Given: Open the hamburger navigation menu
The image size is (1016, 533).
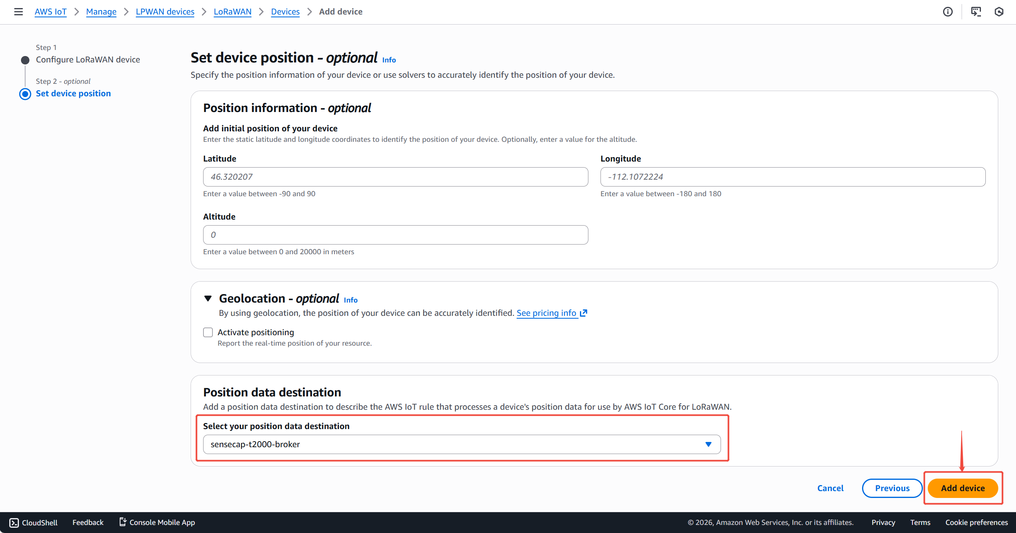Looking at the screenshot, I should tap(18, 12).
